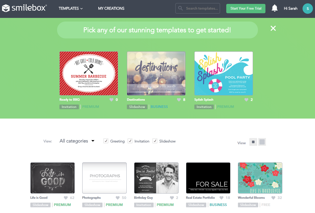315x213 pixels.
Task: Like the Photographs template
Action: pos(118,198)
